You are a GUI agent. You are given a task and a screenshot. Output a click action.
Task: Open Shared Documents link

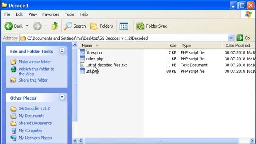(x=35, y=123)
